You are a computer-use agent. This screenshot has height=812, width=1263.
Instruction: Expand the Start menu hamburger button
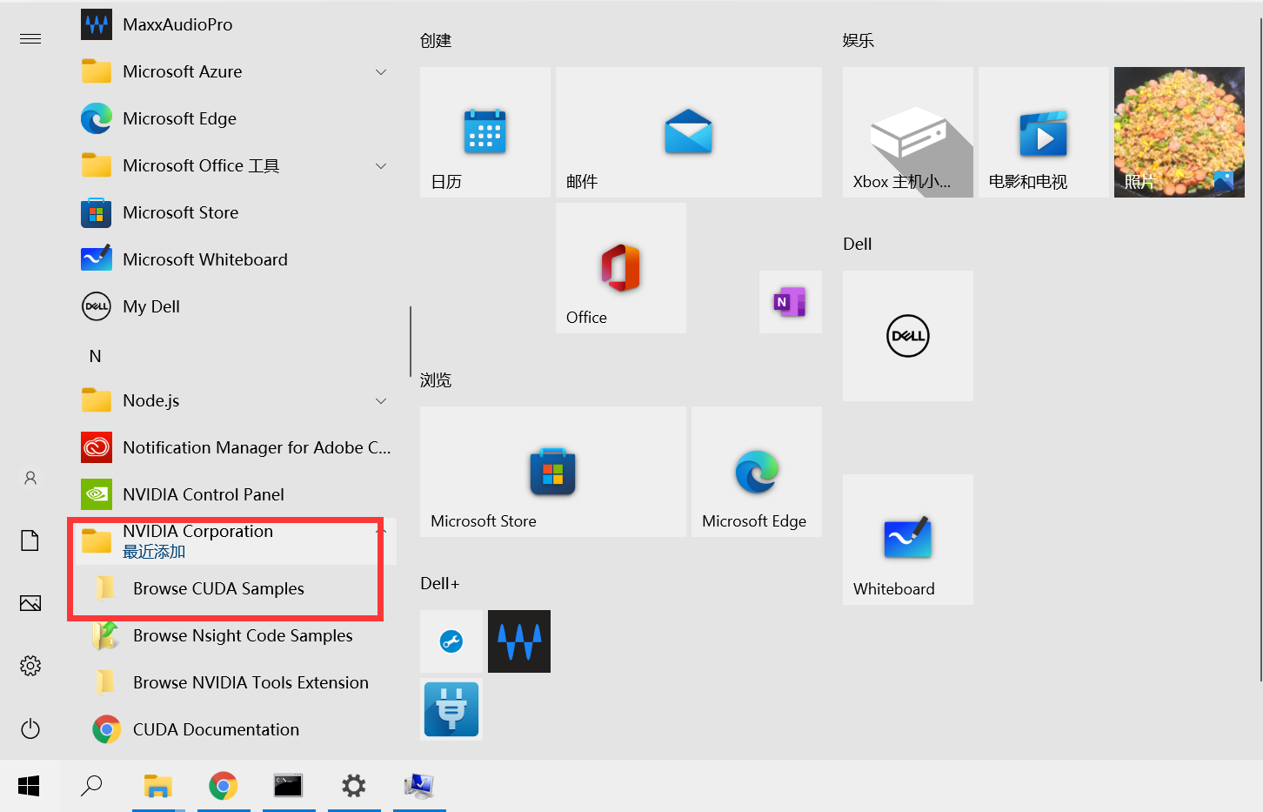click(30, 38)
